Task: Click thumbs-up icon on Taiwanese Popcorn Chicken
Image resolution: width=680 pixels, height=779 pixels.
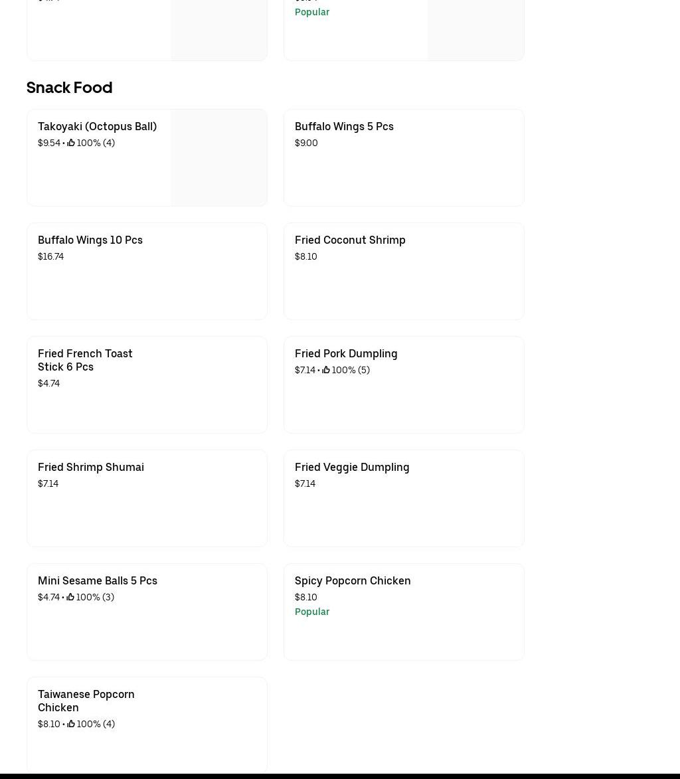Action: [x=71, y=724]
